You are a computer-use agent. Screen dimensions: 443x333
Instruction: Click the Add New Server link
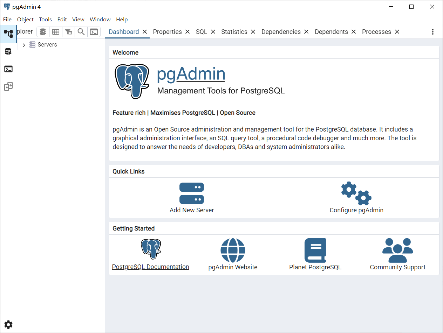pos(192,210)
